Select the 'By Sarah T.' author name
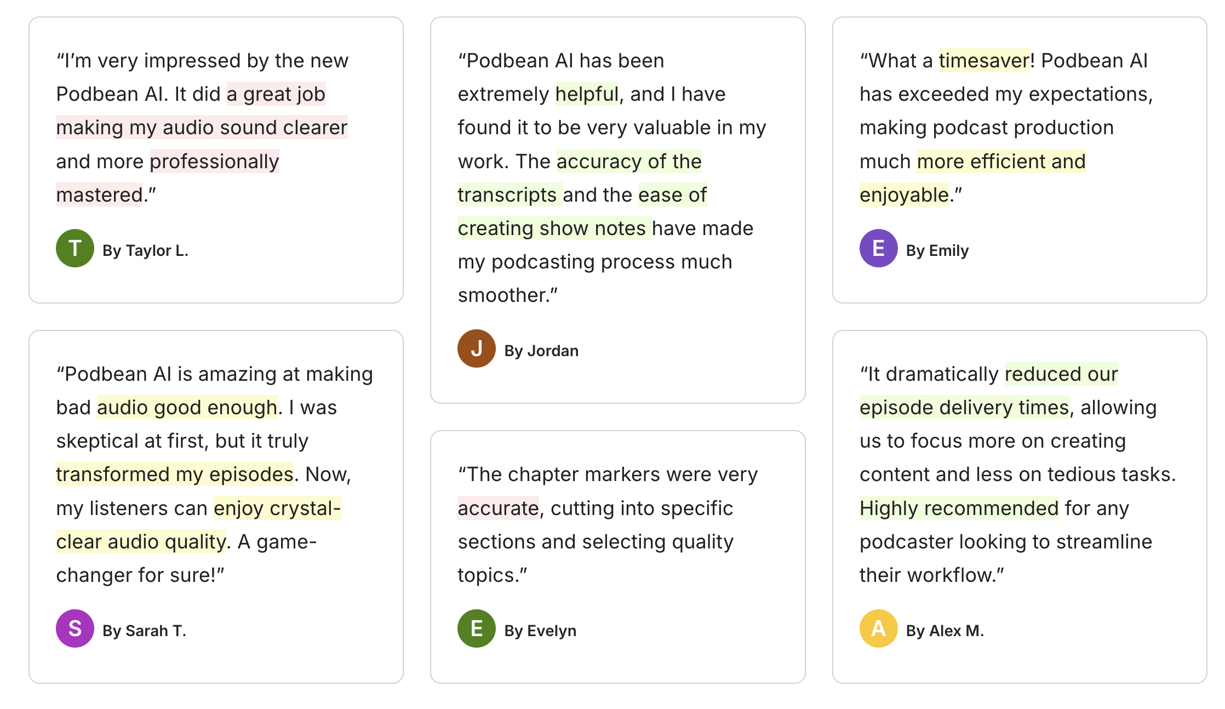Screen dimensions: 1225x709 pos(144,631)
